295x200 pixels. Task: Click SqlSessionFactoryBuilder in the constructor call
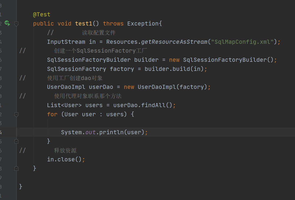[x=225, y=60]
